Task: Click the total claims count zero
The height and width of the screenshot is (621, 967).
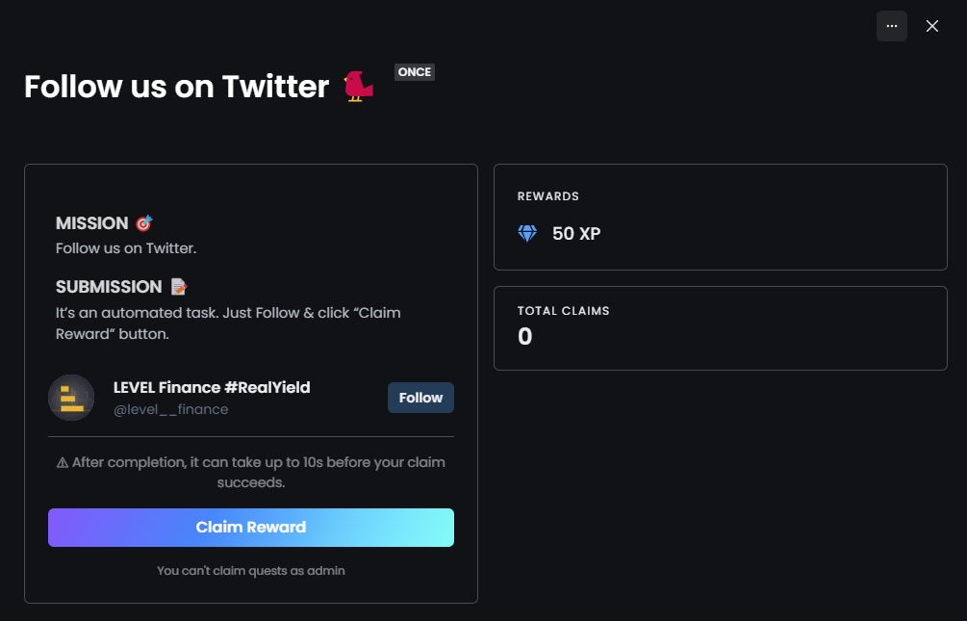Action: coord(525,336)
